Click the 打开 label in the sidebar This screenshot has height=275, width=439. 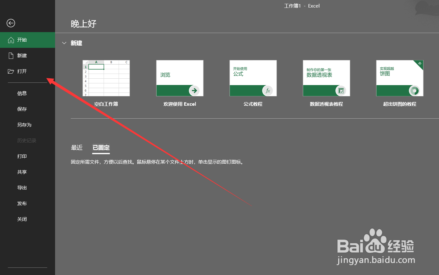coord(22,71)
